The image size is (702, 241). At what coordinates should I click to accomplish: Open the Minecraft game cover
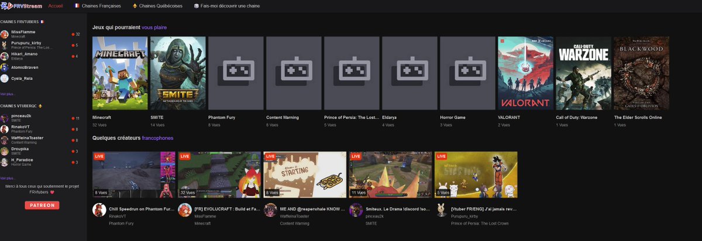(120, 73)
